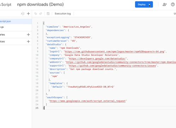Open the help question mark icon
The image size is (176, 128).
pos(173,5)
